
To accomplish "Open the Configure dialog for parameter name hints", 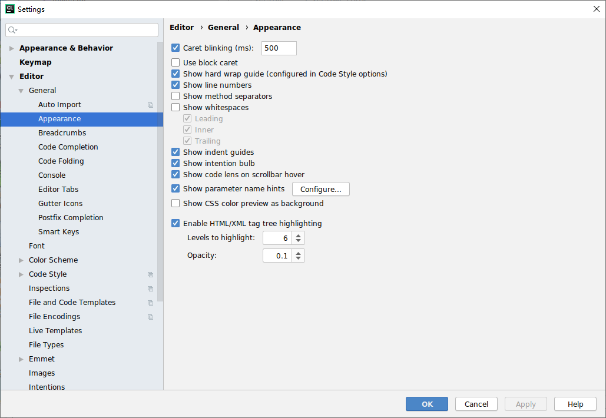I will tap(320, 189).
